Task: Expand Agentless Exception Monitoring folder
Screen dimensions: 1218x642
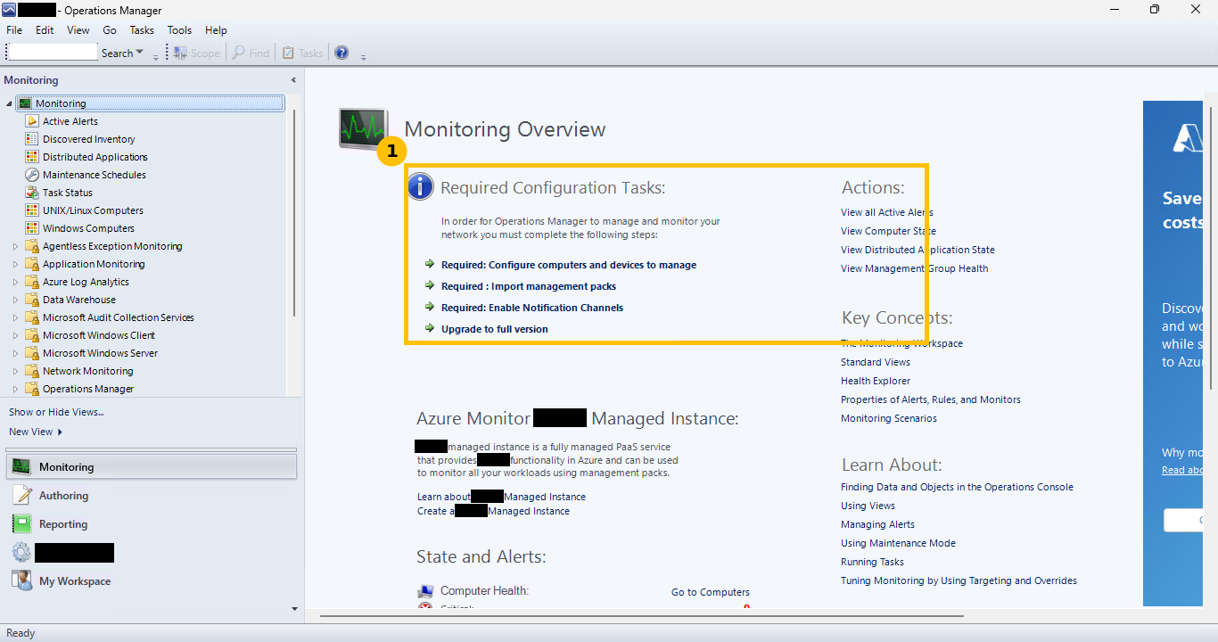Action: click(x=15, y=246)
